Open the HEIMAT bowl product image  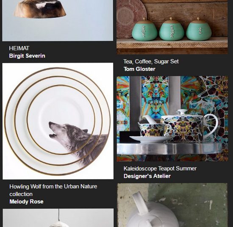click(58, 20)
